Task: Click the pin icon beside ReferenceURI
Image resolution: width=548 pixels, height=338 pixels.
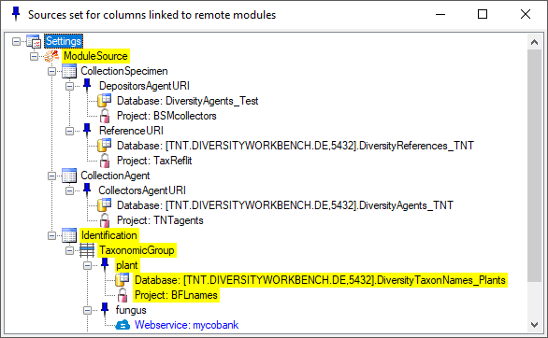Action: click(87, 131)
